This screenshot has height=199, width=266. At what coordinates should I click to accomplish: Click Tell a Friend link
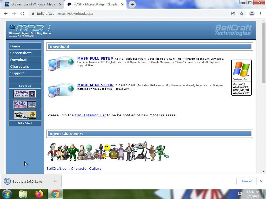(25, 123)
